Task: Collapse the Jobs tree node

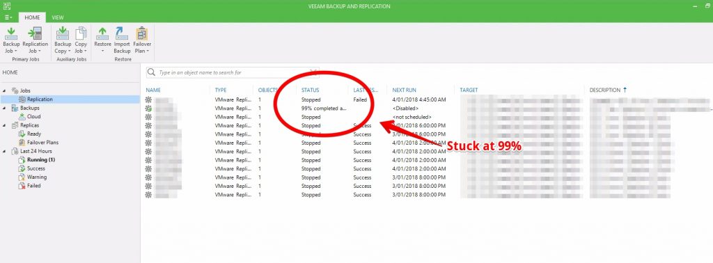Action: (x=5, y=91)
